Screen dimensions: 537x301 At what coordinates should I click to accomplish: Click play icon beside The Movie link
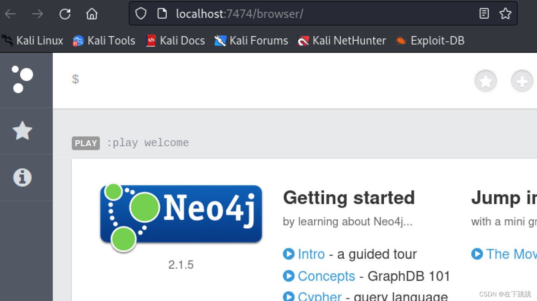click(x=477, y=253)
